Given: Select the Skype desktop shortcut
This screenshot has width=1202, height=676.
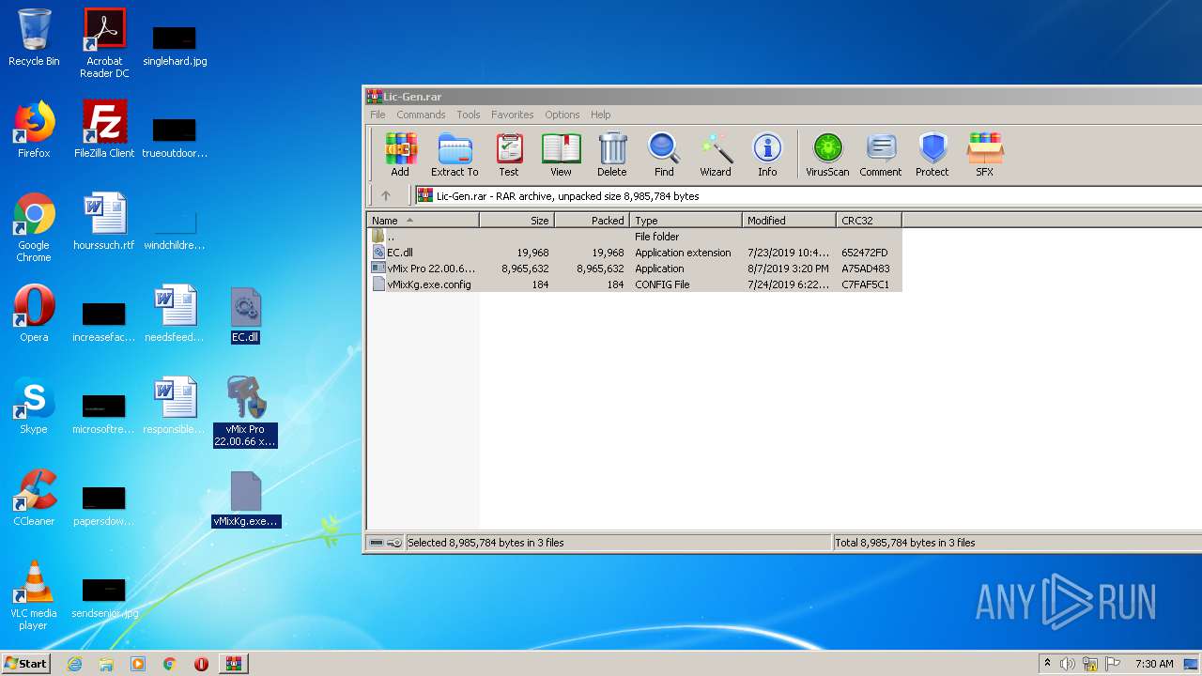Looking at the screenshot, I should [34, 406].
